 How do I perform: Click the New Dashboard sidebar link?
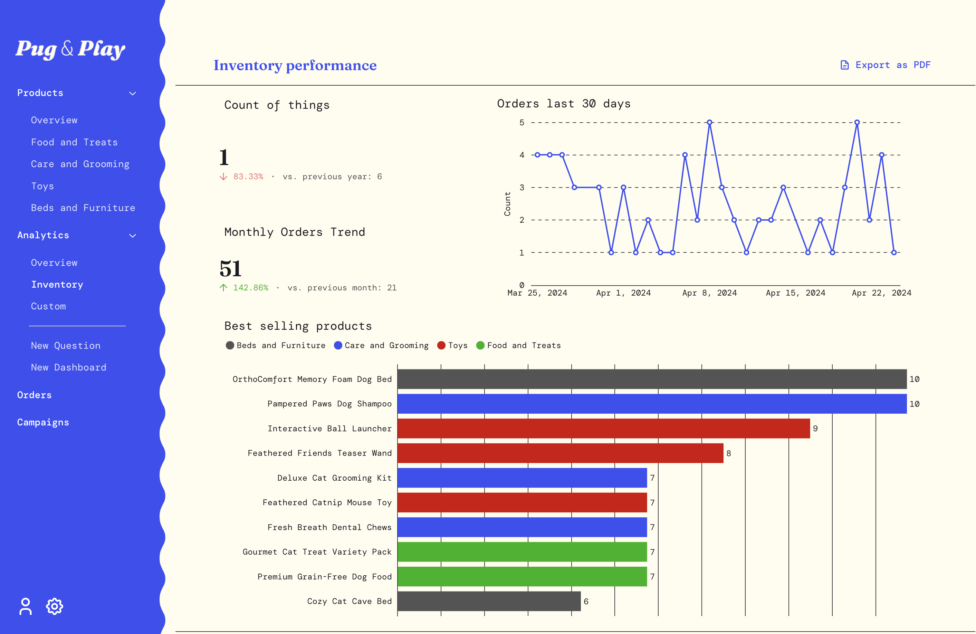pos(68,367)
